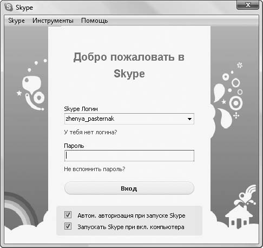Screen dimensions: 263x248
Task: Click the large concentric circle decoration on right
Action: click(x=235, y=103)
